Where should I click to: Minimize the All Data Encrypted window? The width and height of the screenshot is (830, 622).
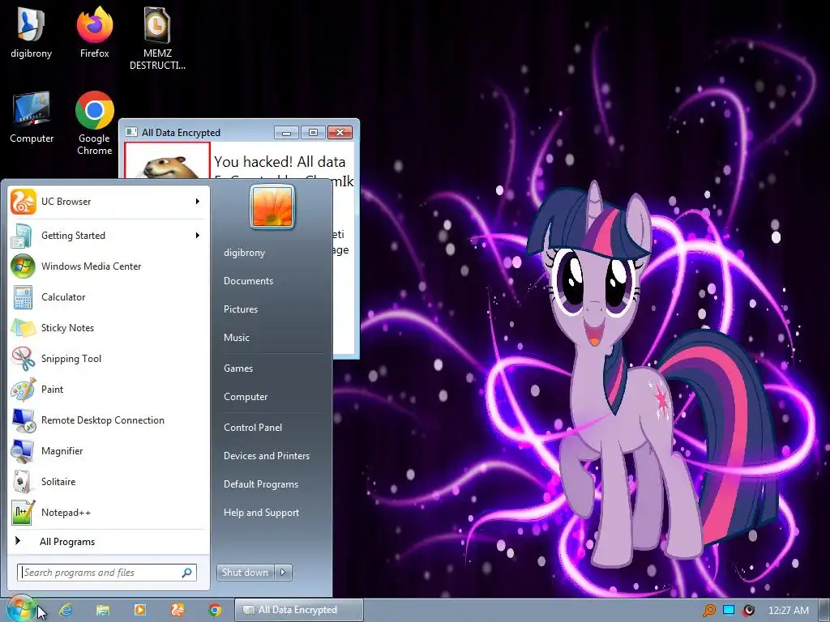click(x=286, y=132)
